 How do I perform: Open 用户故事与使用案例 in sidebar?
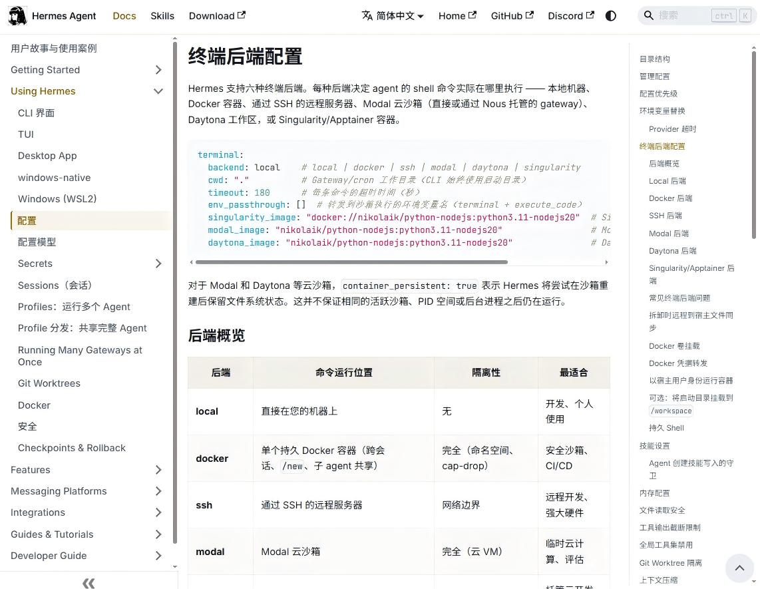pos(54,48)
